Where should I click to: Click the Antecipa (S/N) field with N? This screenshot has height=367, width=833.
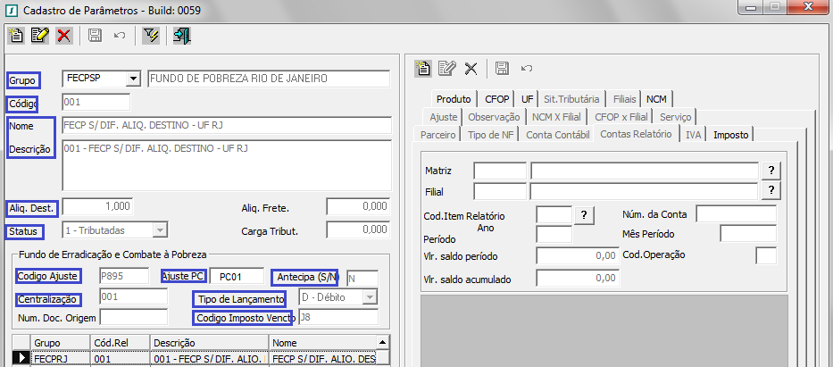362,278
